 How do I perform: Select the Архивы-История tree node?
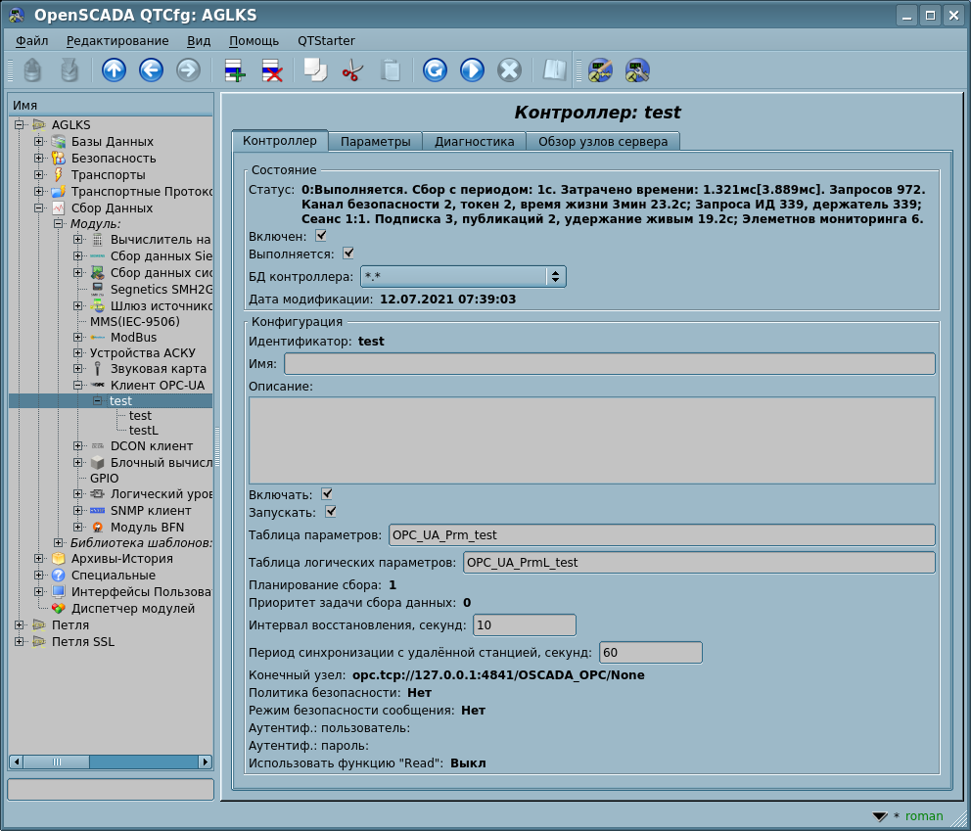click(122, 559)
